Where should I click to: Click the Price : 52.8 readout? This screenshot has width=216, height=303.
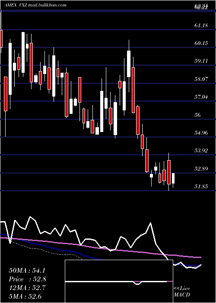(27, 279)
